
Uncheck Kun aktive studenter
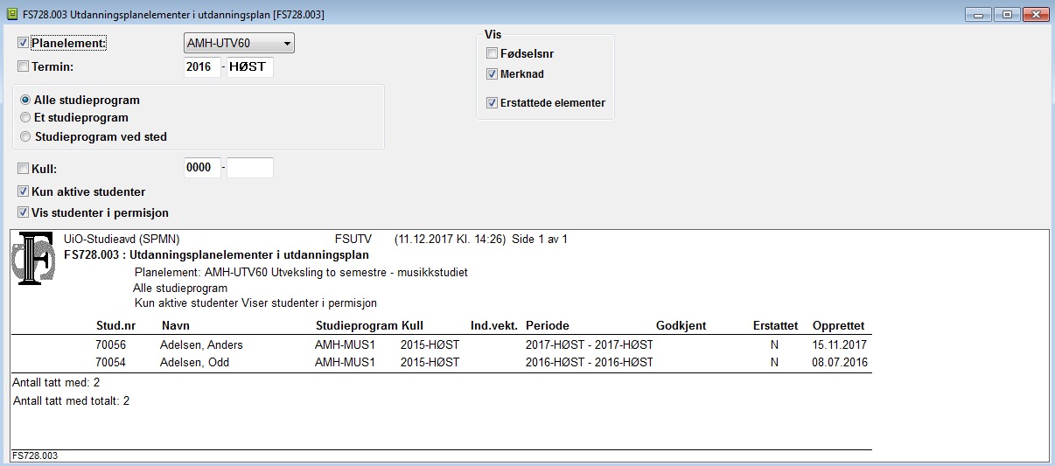coord(24,191)
